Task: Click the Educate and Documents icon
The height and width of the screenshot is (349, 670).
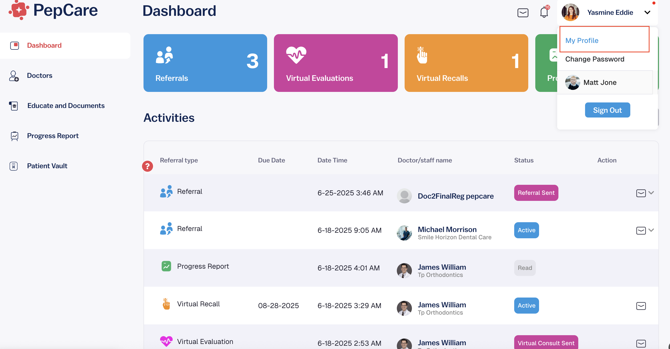Action: [14, 106]
